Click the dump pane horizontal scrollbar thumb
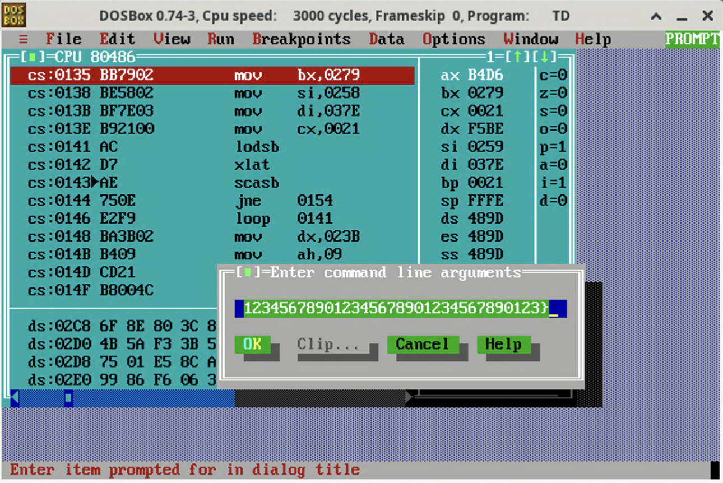The width and height of the screenshot is (723, 483). pos(68,398)
